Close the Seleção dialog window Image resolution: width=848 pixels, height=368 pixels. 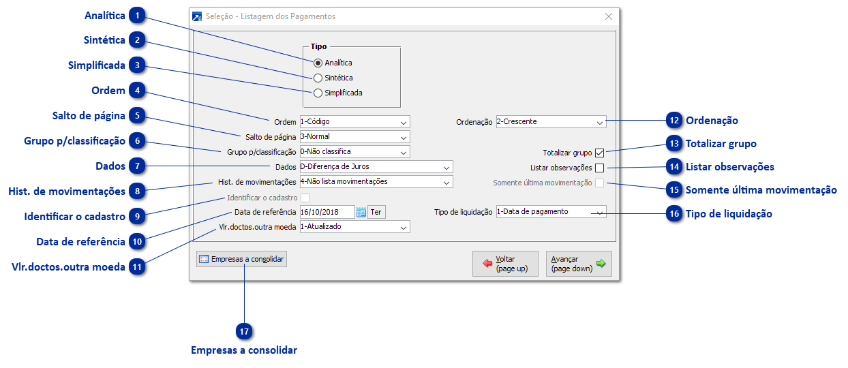(x=608, y=16)
